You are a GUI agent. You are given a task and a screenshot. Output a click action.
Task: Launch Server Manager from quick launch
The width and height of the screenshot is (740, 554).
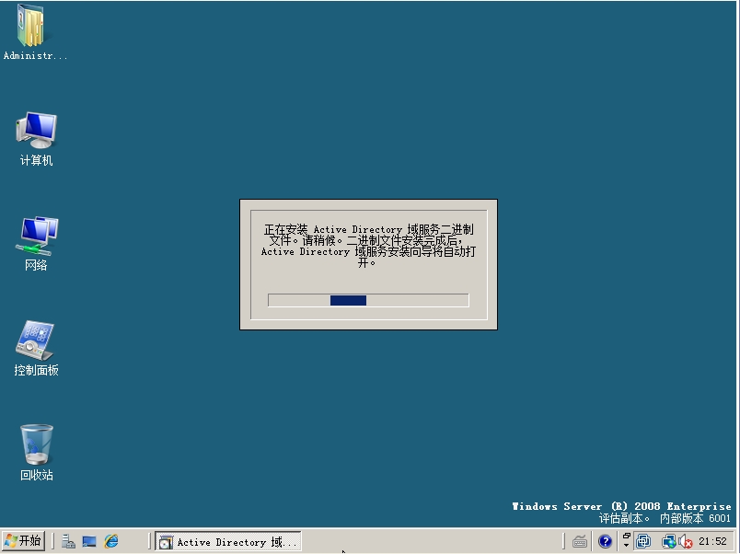coord(68,542)
